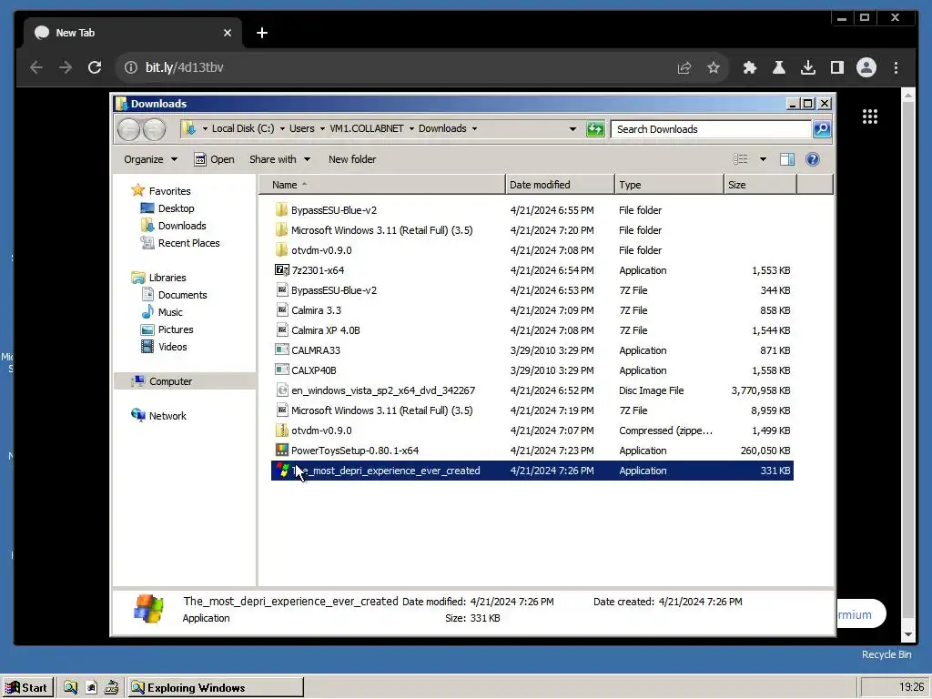The height and width of the screenshot is (699, 932).
Task: Open a new browser tab with plus button
Action: [262, 33]
